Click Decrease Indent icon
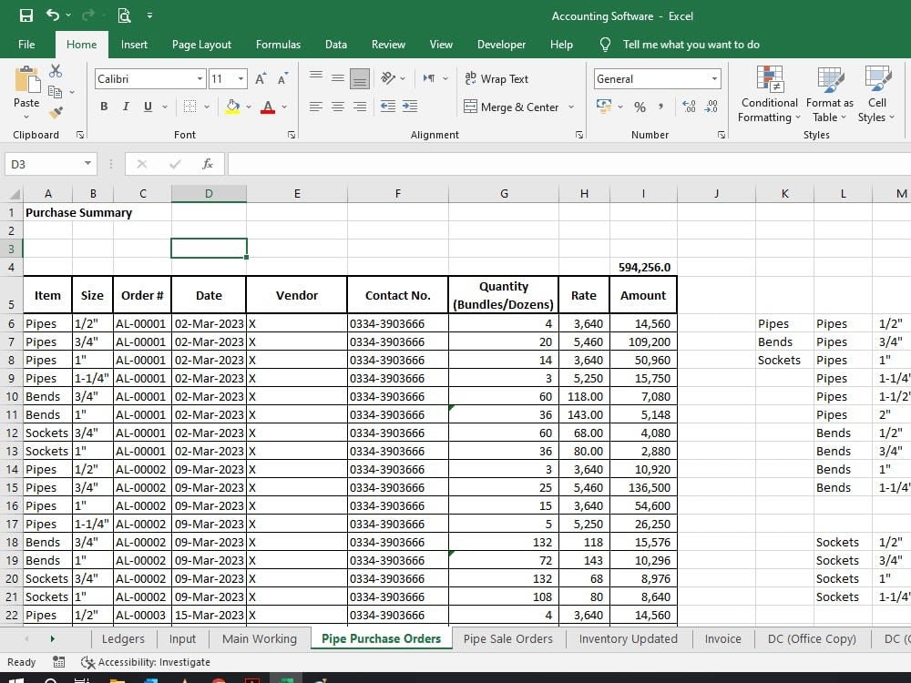Screen dimensions: 911x683 click(x=389, y=107)
